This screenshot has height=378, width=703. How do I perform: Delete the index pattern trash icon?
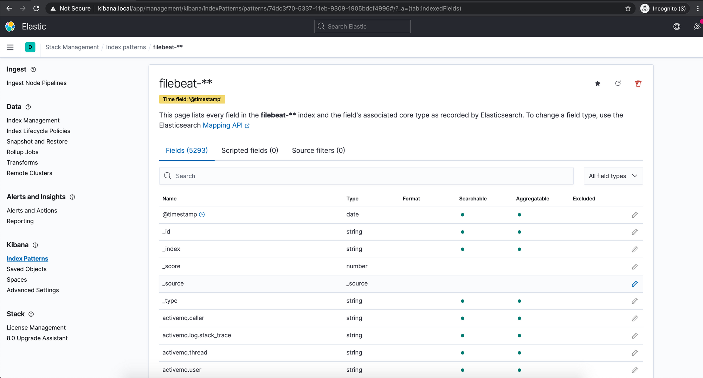tap(638, 83)
